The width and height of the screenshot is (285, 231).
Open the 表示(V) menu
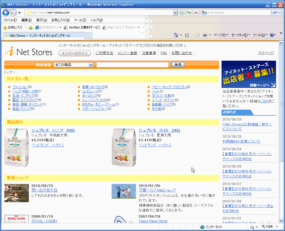coord(42,20)
